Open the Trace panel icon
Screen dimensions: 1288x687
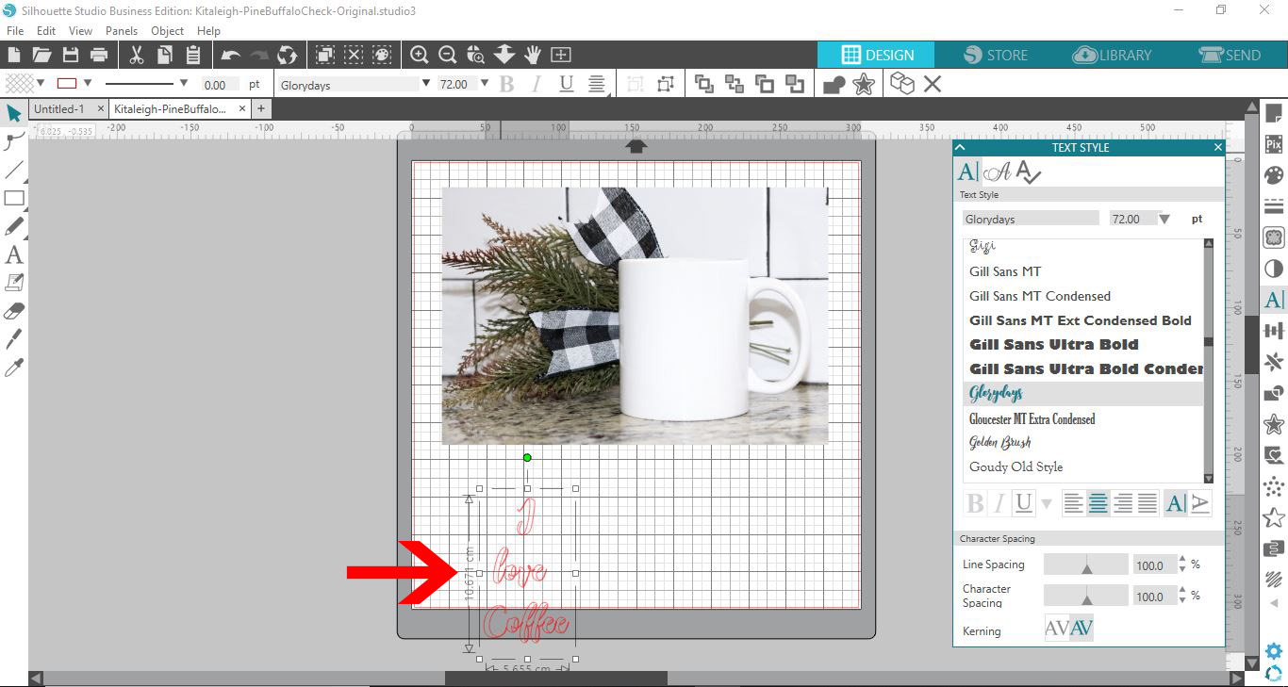point(1274,237)
